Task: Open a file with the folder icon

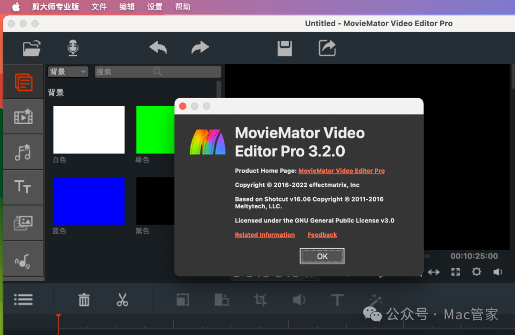Action: point(32,48)
